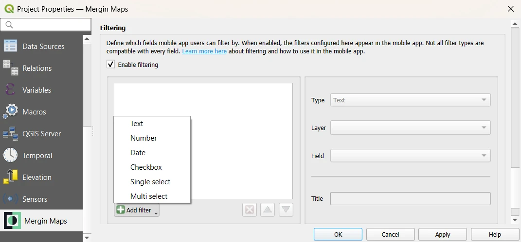Screen dimensions: 521x242
Task: Open the Macros settings page
Action: (41, 112)
